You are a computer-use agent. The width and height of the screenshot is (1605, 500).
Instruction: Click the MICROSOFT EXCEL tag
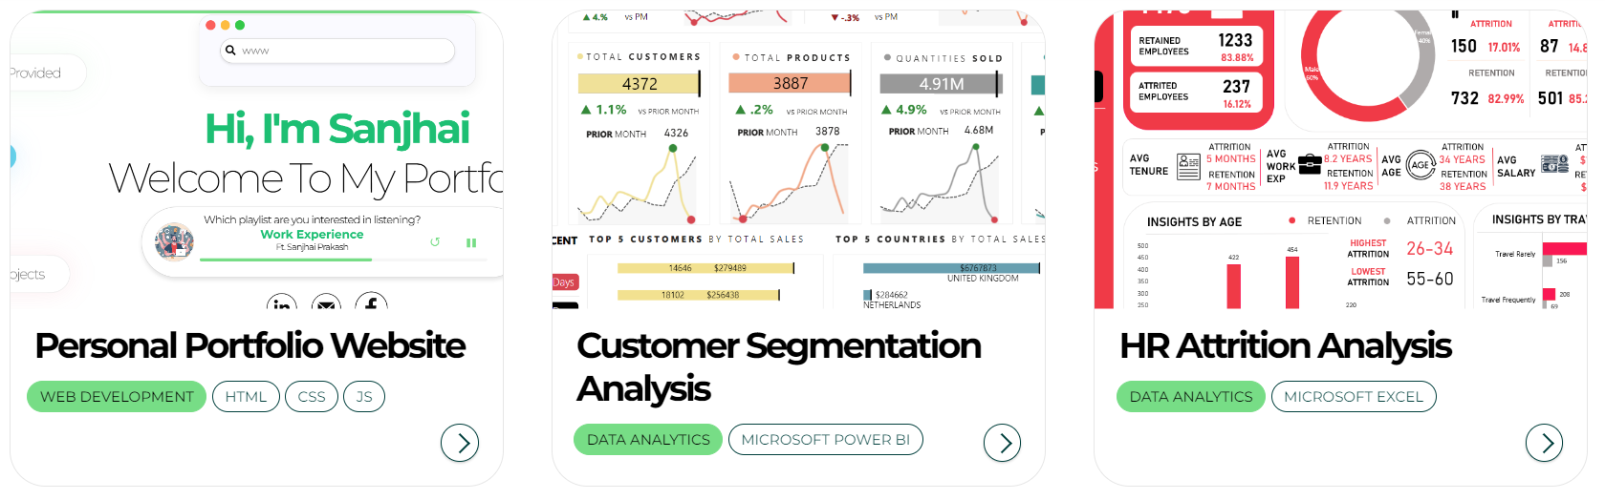coord(1354,397)
